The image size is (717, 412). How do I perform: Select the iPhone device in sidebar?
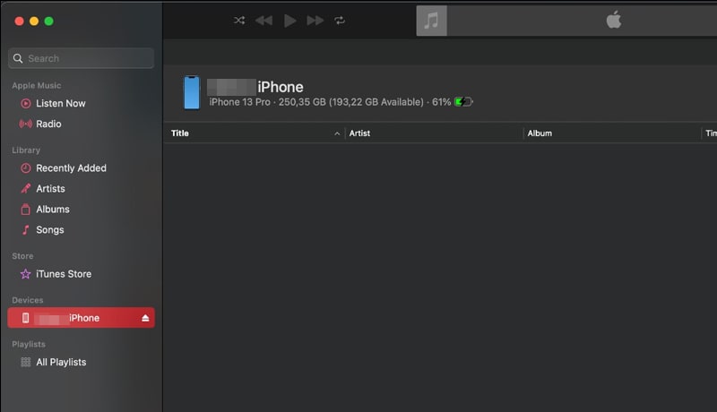pyautogui.click(x=81, y=318)
